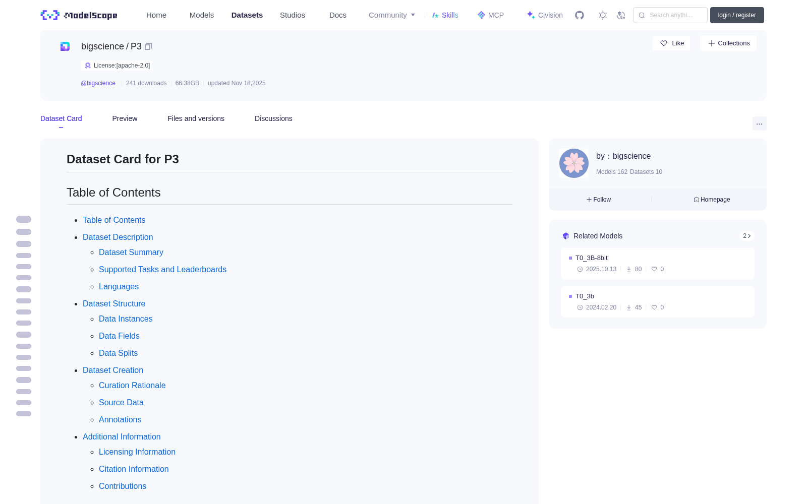Screen dimensions: 807x504
Task: Jump to Curation Rationale section
Action: (132, 385)
